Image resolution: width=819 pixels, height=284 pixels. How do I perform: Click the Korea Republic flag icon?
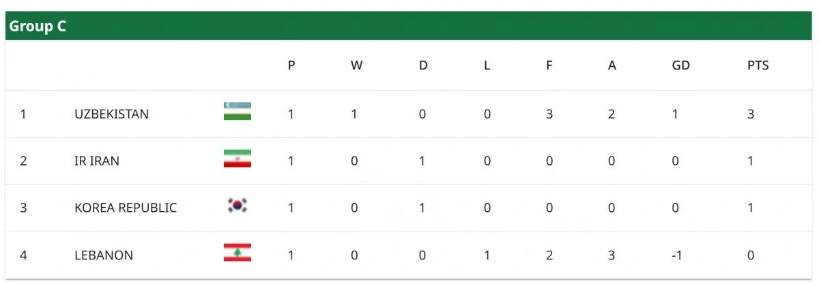click(x=237, y=206)
